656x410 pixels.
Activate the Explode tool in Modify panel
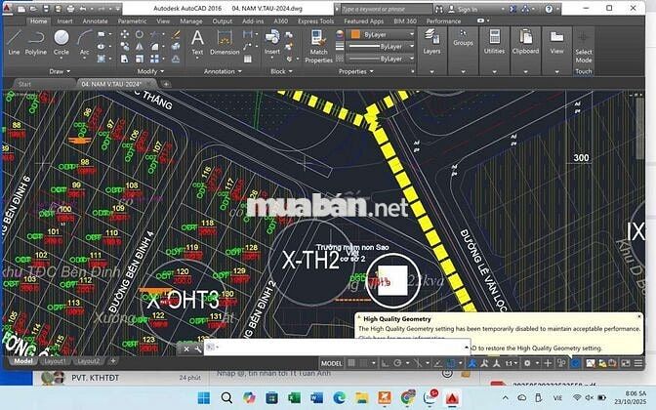click(176, 47)
